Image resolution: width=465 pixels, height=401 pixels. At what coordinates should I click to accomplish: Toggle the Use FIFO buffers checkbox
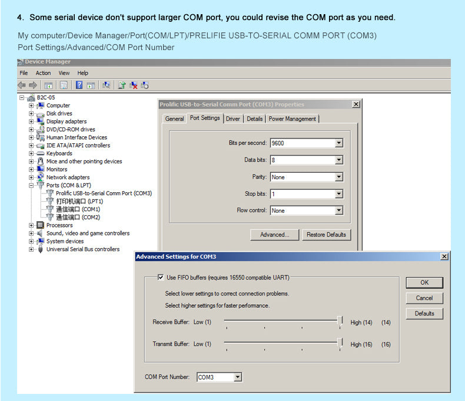click(x=161, y=277)
